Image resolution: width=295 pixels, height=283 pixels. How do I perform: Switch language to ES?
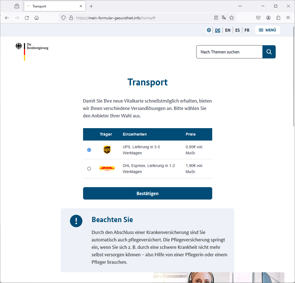pyautogui.click(x=237, y=30)
